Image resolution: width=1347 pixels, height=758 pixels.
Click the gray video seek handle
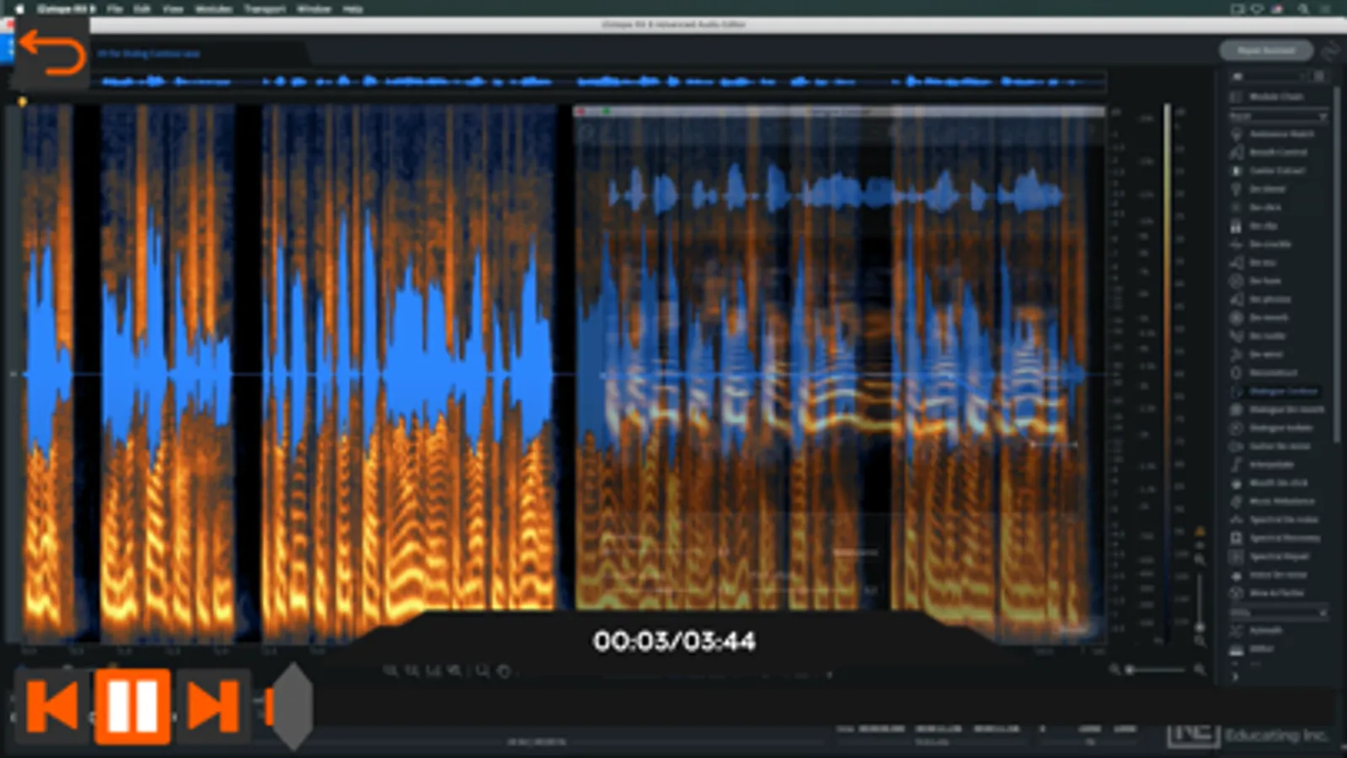click(291, 706)
